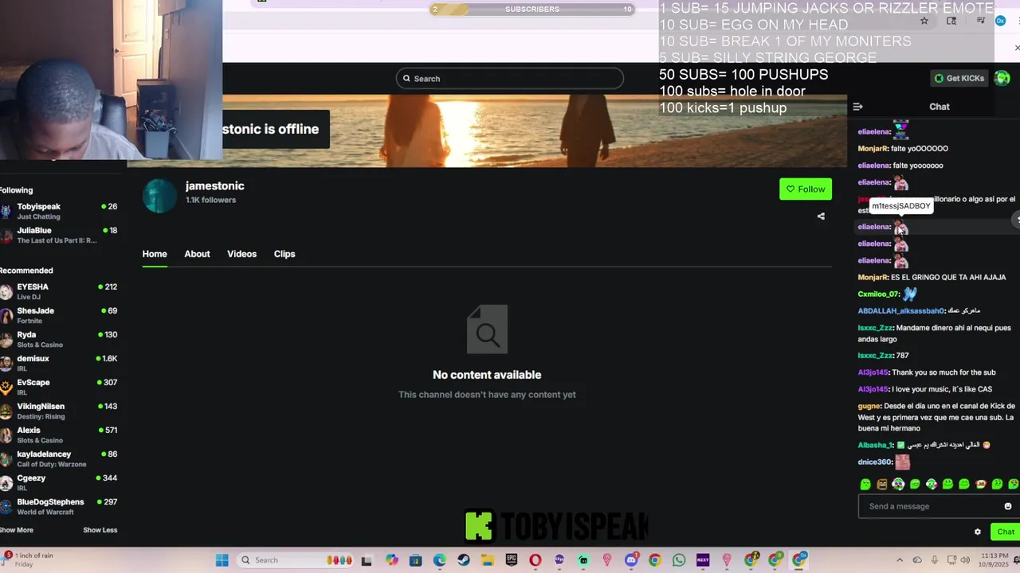
Task: Select the kayladelancey channel
Action: (x=59, y=458)
